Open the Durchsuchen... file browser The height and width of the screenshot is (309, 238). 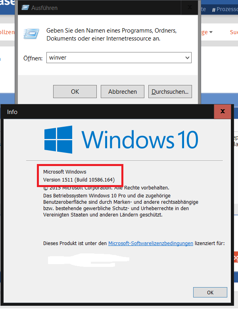click(170, 92)
